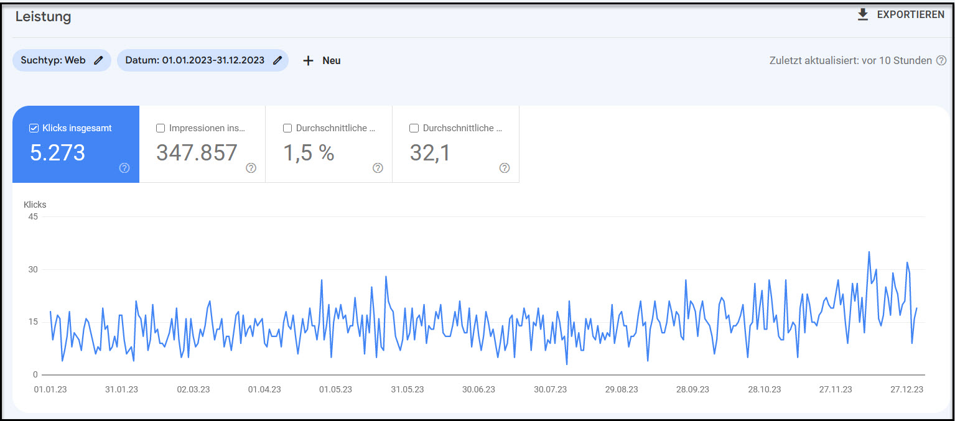Viewport: 955px width, 421px height.
Task: Open the Suchtyp: Web filter chip
Action: coord(62,60)
